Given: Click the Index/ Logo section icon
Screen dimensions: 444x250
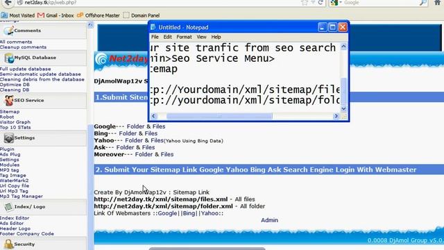Looking at the screenshot, I should pyautogui.click(x=9, y=207).
